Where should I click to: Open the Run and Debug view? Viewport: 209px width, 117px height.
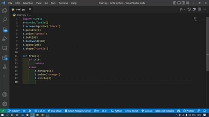click(x=5, y=39)
